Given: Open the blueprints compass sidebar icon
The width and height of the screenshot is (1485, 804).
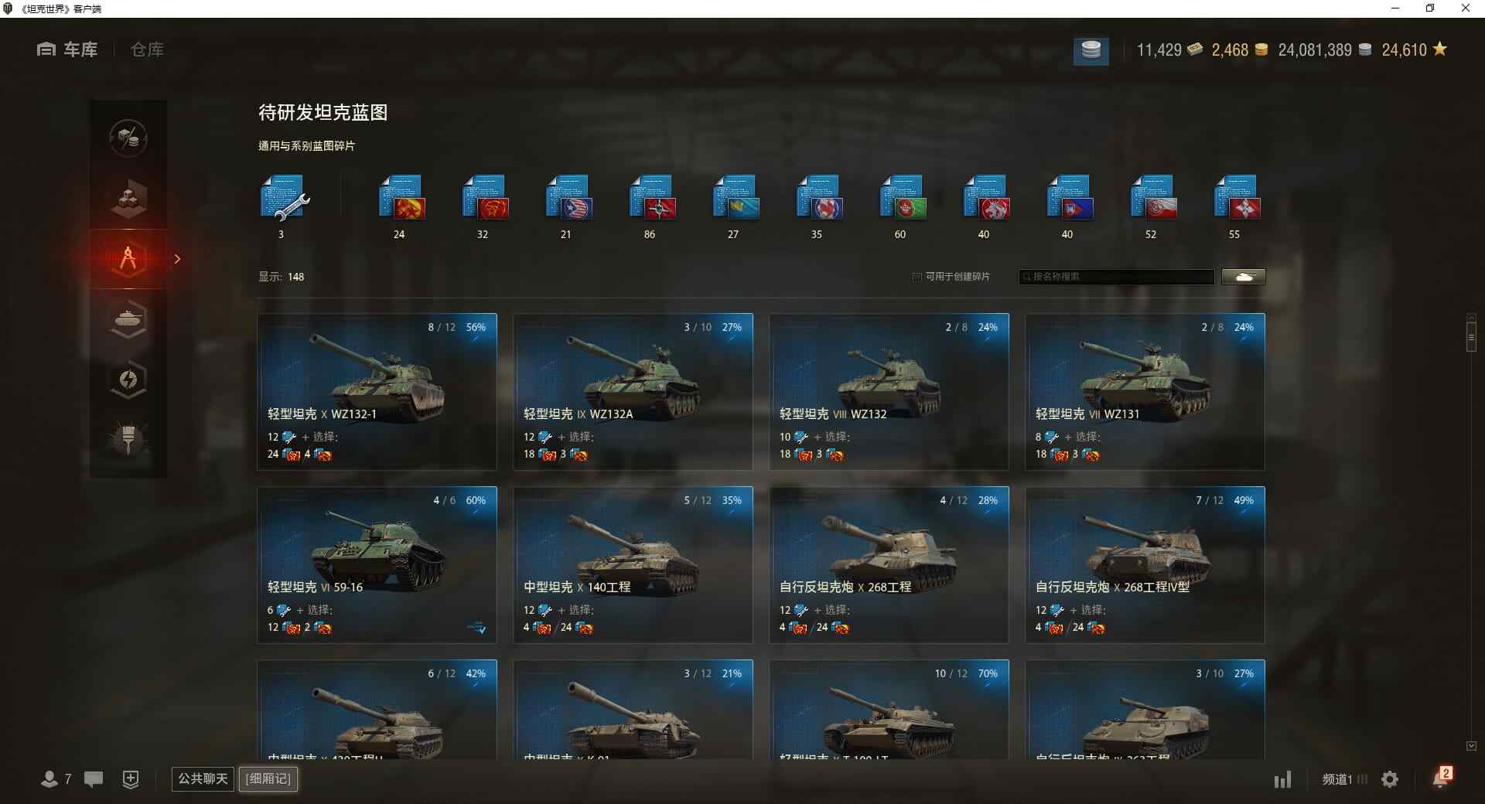Looking at the screenshot, I should pyautogui.click(x=128, y=259).
